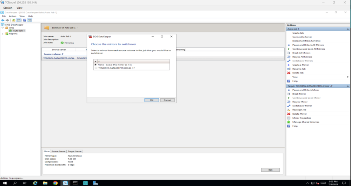Click the Mirror Properties icon
The height and width of the screenshot is (186, 351).
click(289, 118)
